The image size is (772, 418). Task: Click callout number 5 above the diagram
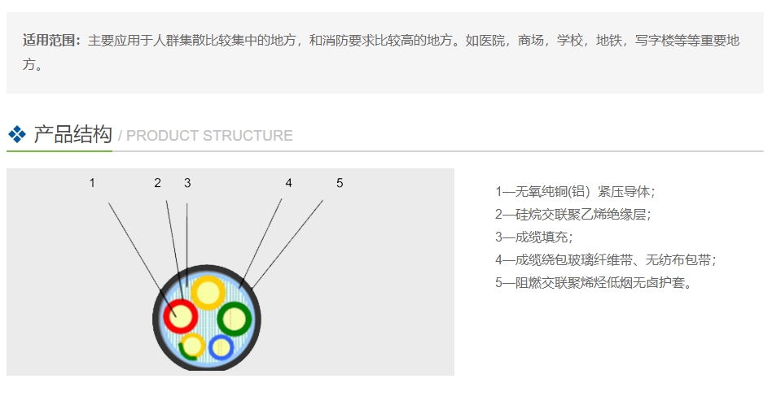[x=340, y=183]
